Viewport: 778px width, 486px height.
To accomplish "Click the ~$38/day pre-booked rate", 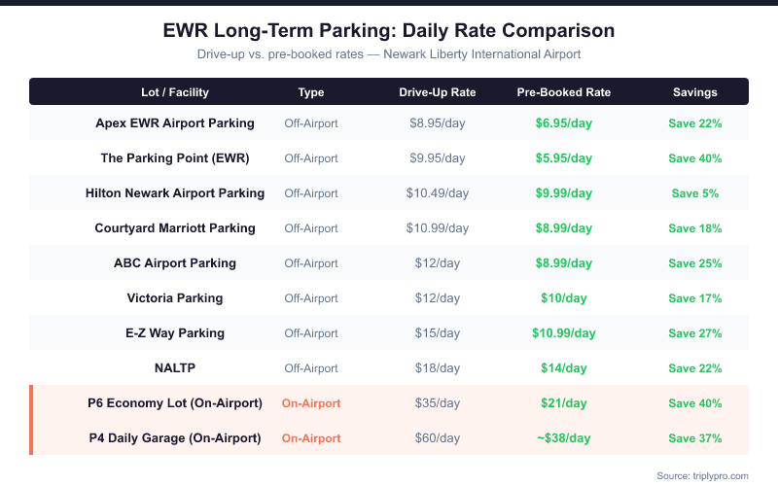I will pos(564,438).
